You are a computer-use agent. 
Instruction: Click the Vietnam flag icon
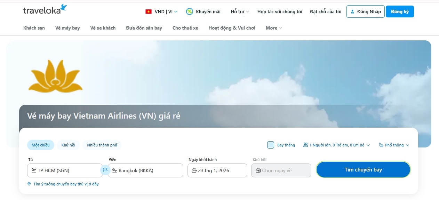click(x=149, y=11)
